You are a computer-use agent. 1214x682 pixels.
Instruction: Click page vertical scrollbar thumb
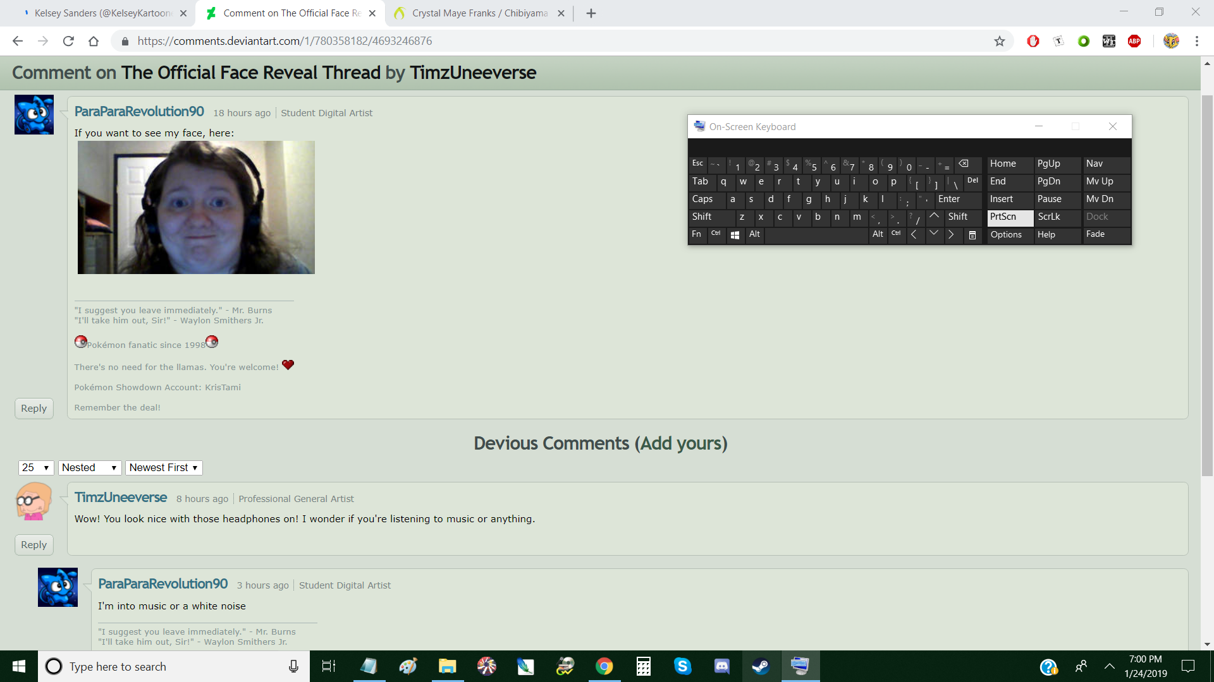coord(1207,284)
